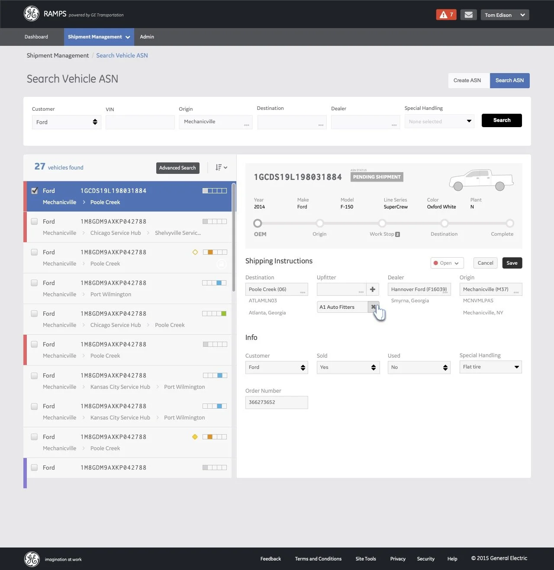Open the Search Vehicle ASN breadcrumb

pos(122,55)
